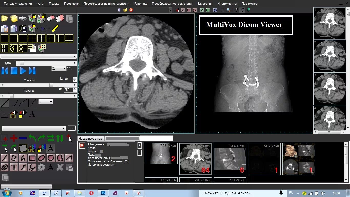The height and width of the screenshot is (197, 350).
Task: Toggle the green rectangle ROI button in top toolbar
Action: pyautogui.click(x=208, y=10)
